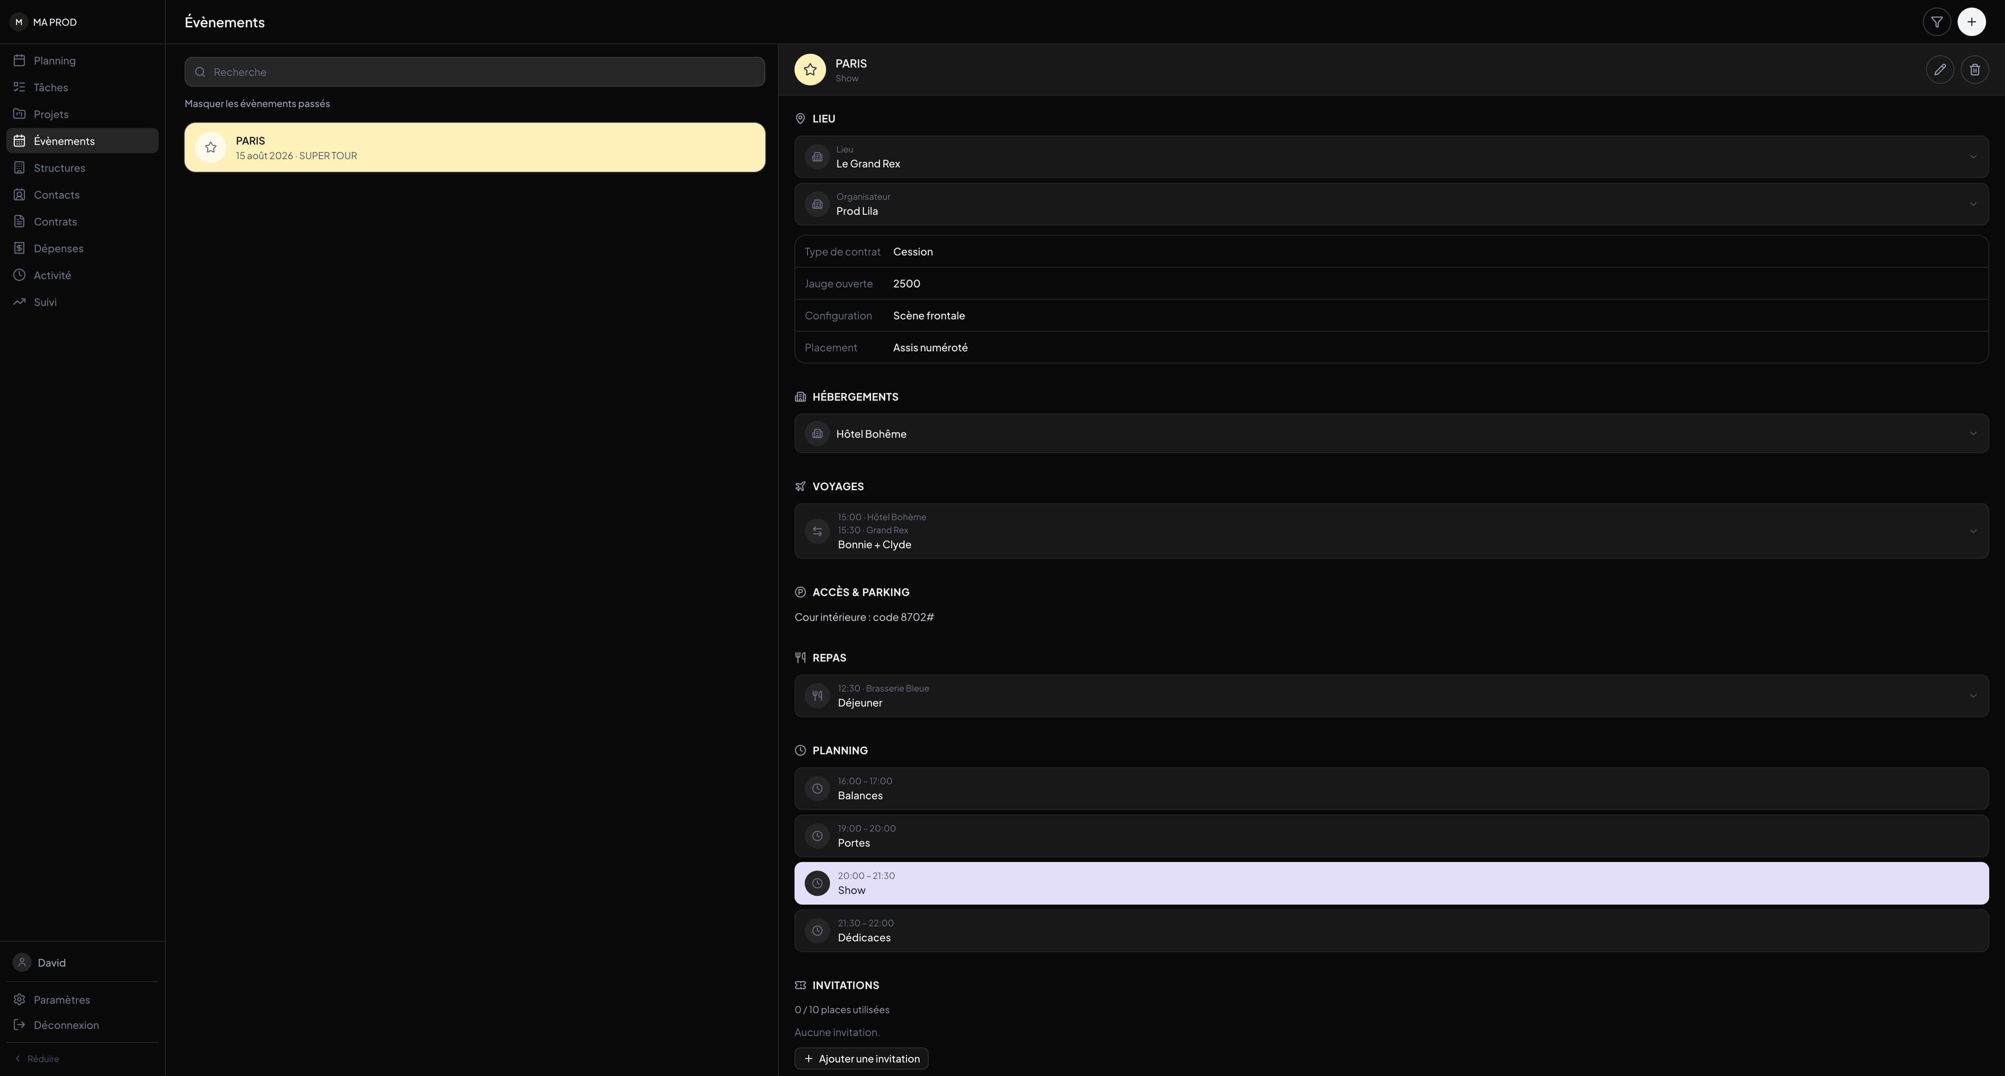2005x1076 pixels.
Task: Focus the Recherche search field
Action: 475,72
